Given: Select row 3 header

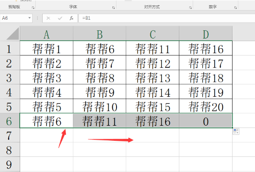Looking at the screenshot, I should [10, 77].
